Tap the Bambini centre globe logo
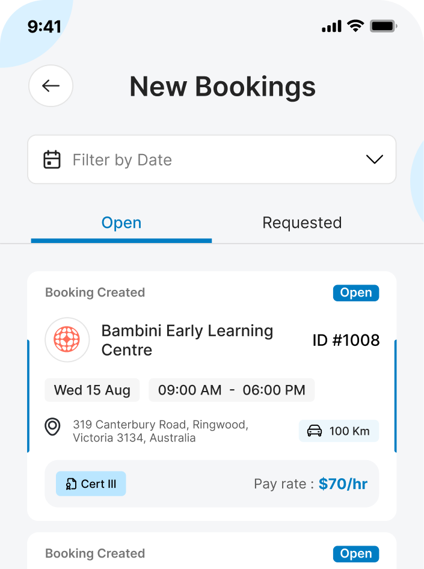The image size is (424, 569). (x=67, y=340)
